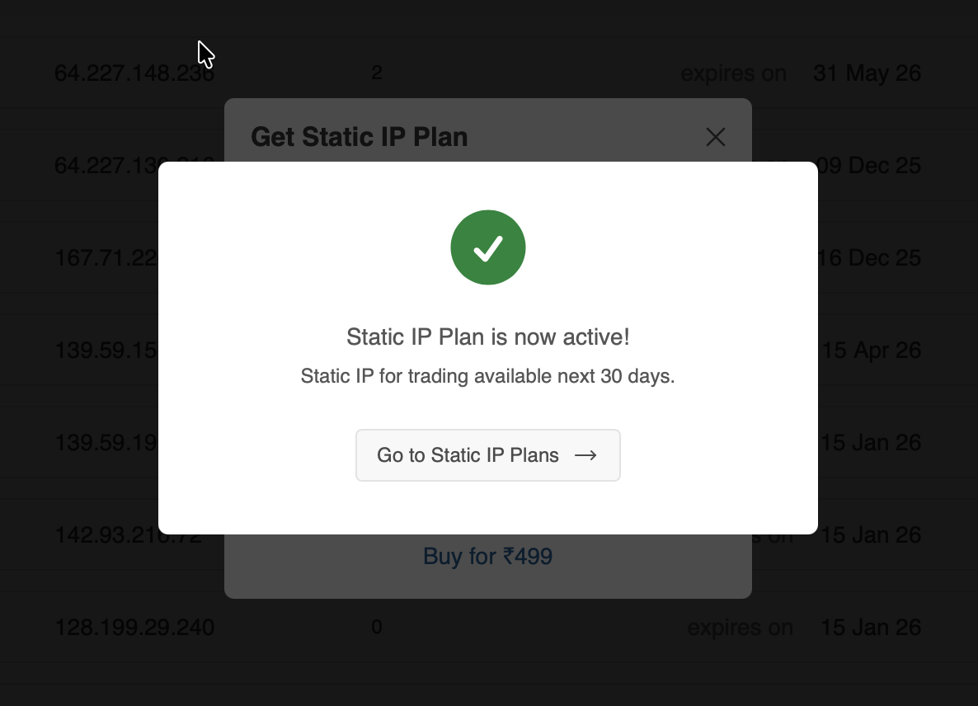
Task: Click the Static IP Plan is now active heading
Action: coord(487,337)
